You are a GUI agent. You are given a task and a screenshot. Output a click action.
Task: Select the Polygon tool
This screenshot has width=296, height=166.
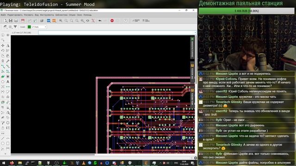point(3,82)
